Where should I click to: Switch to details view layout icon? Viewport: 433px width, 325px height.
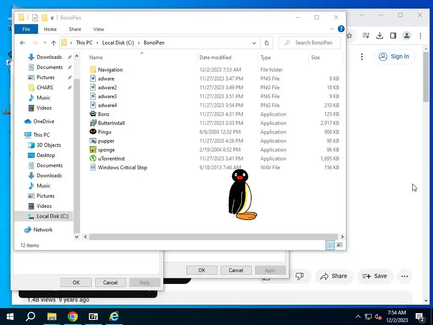click(330, 245)
